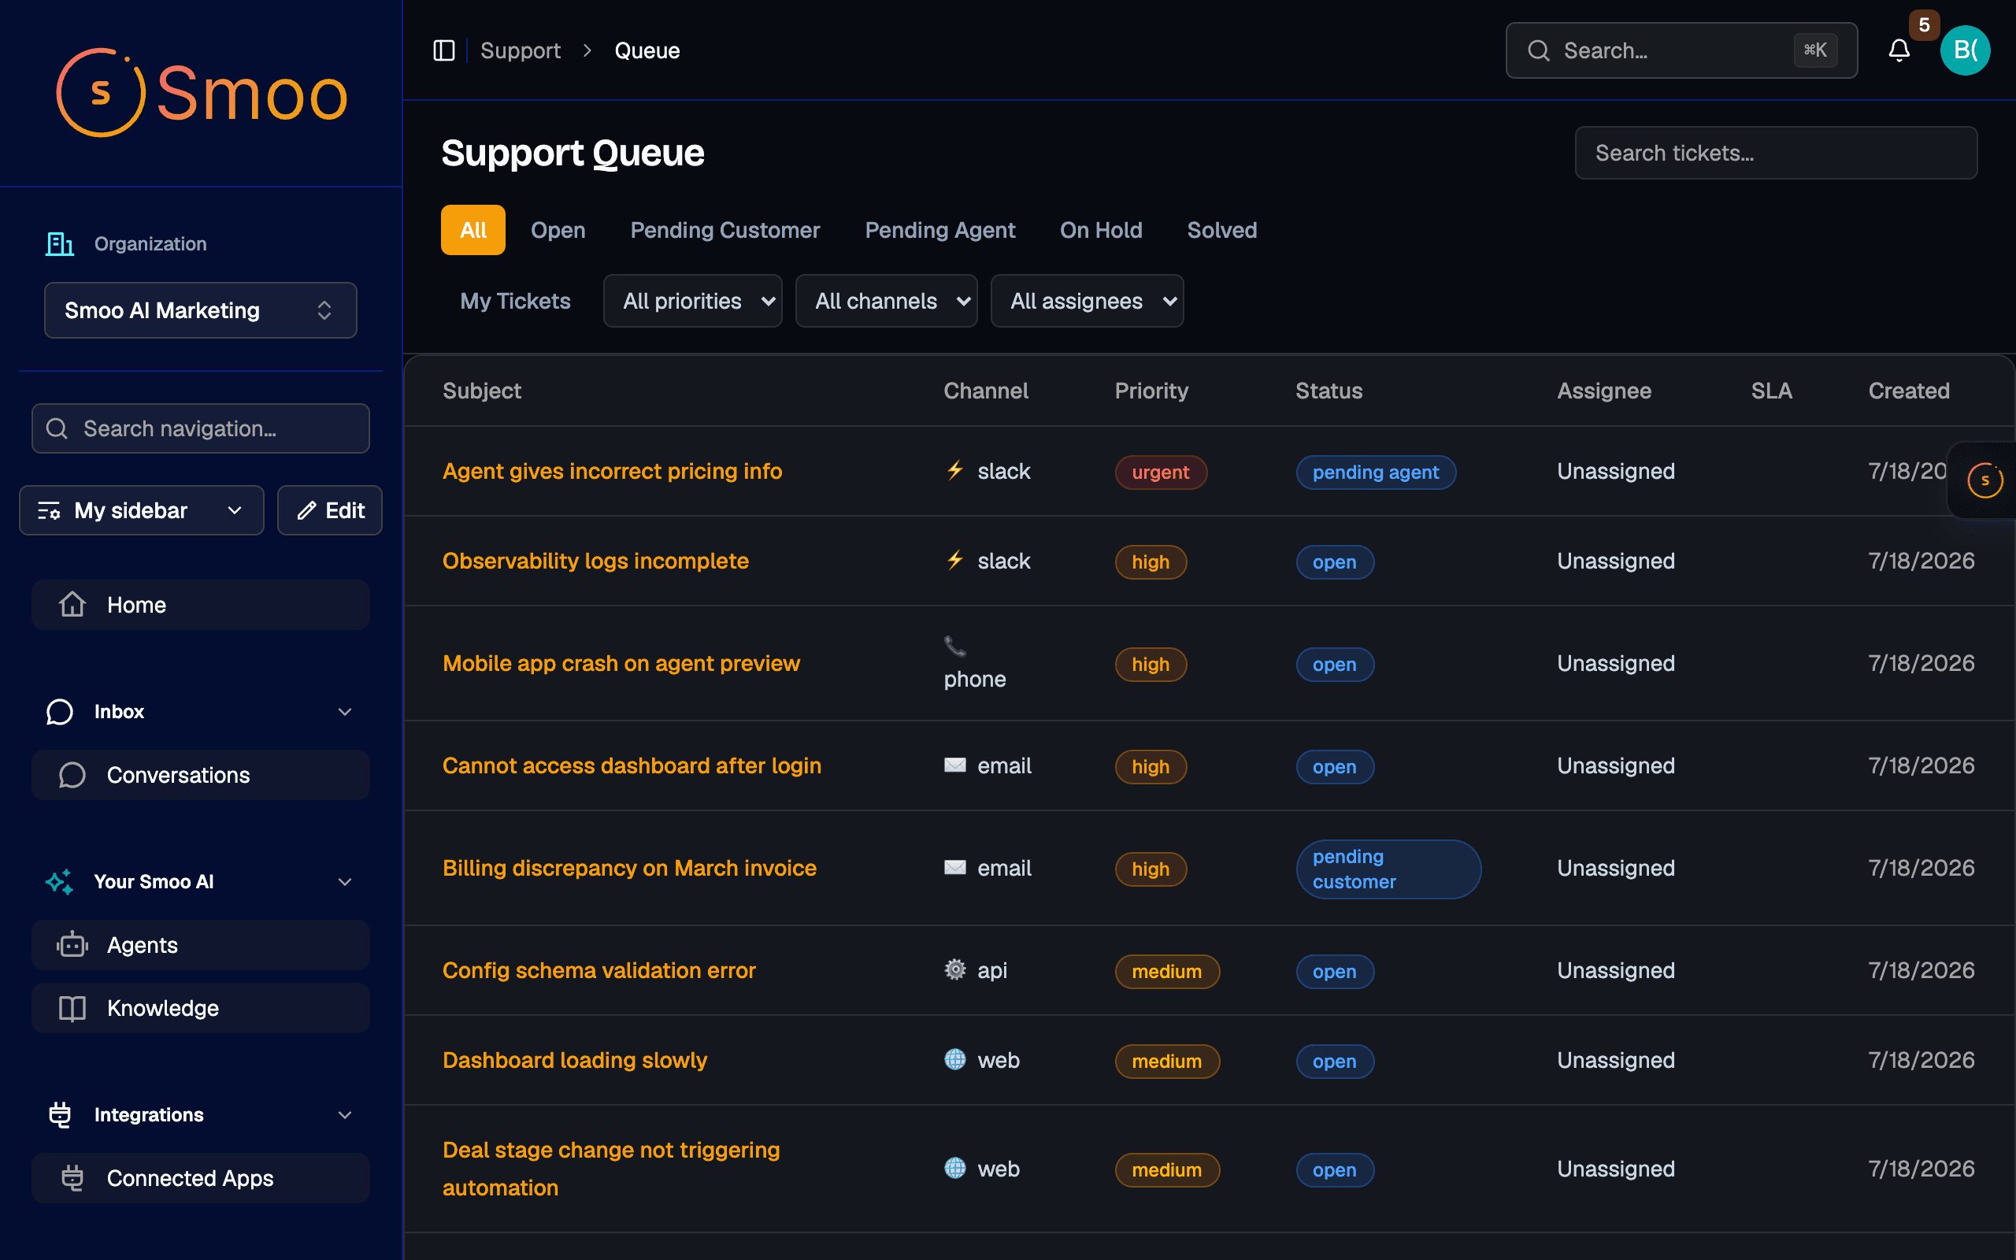Open Agents in the sidebar

(201, 945)
